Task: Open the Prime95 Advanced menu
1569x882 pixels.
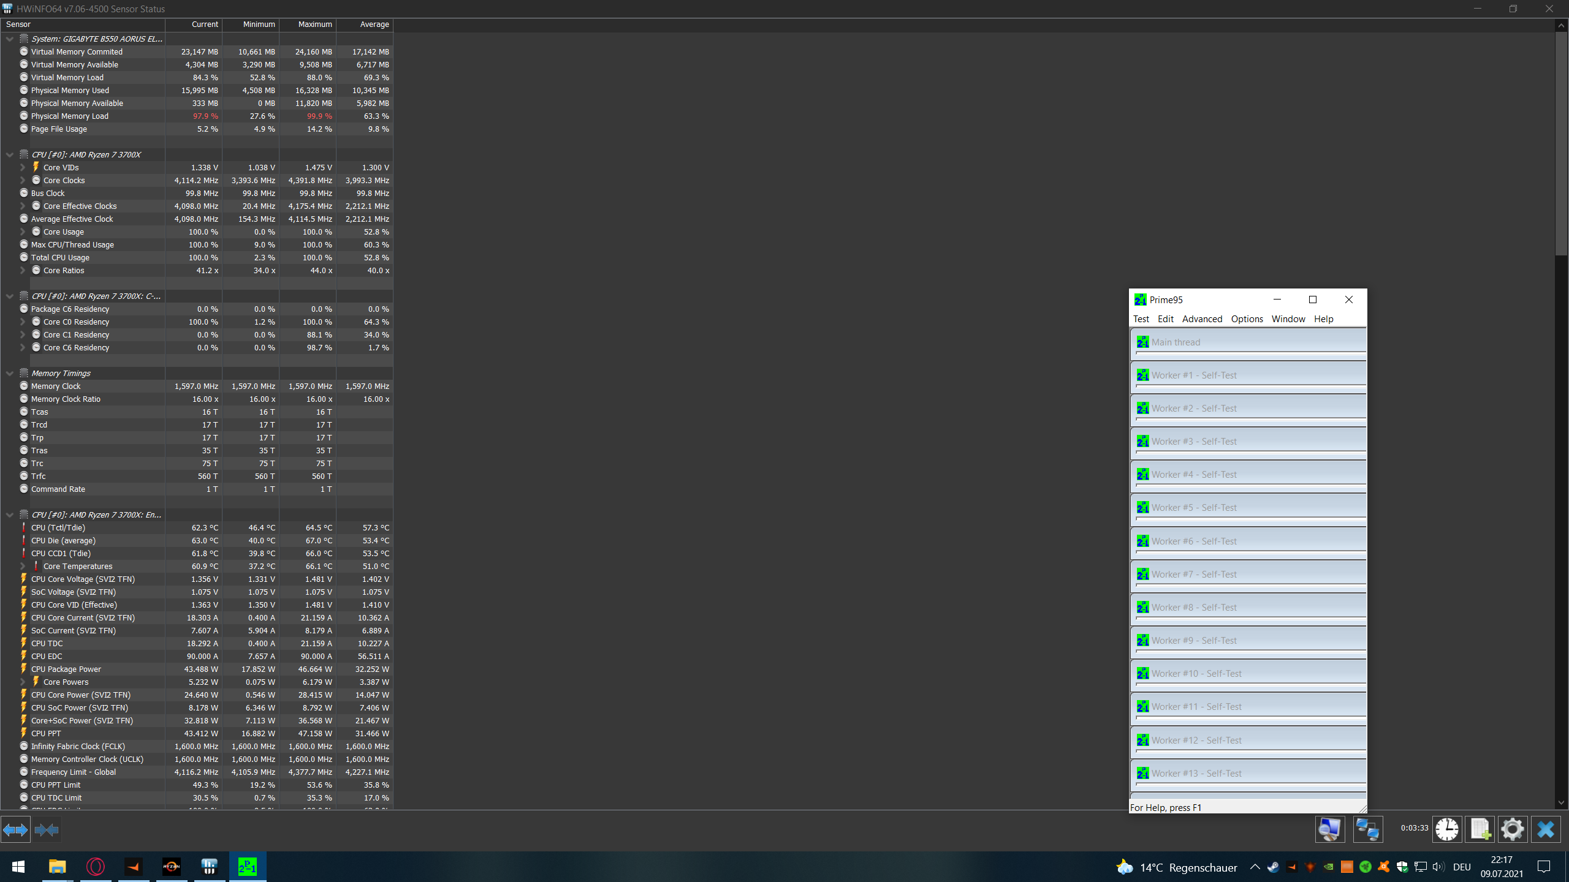Action: tap(1201, 318)
